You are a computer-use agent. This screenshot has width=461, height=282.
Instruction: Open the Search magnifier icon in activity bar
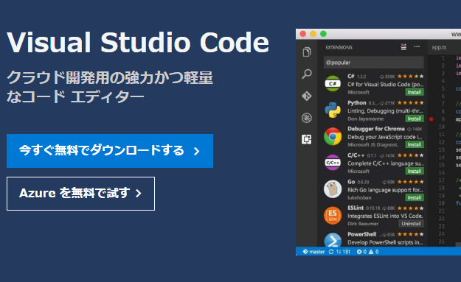307,74
